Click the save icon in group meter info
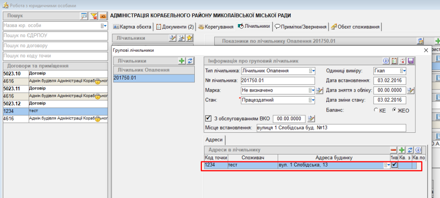Screen dimensions: 440x198 coord(411,61)
